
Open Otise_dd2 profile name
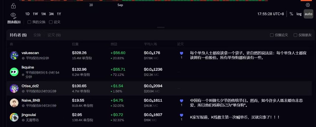coord(31,86)
